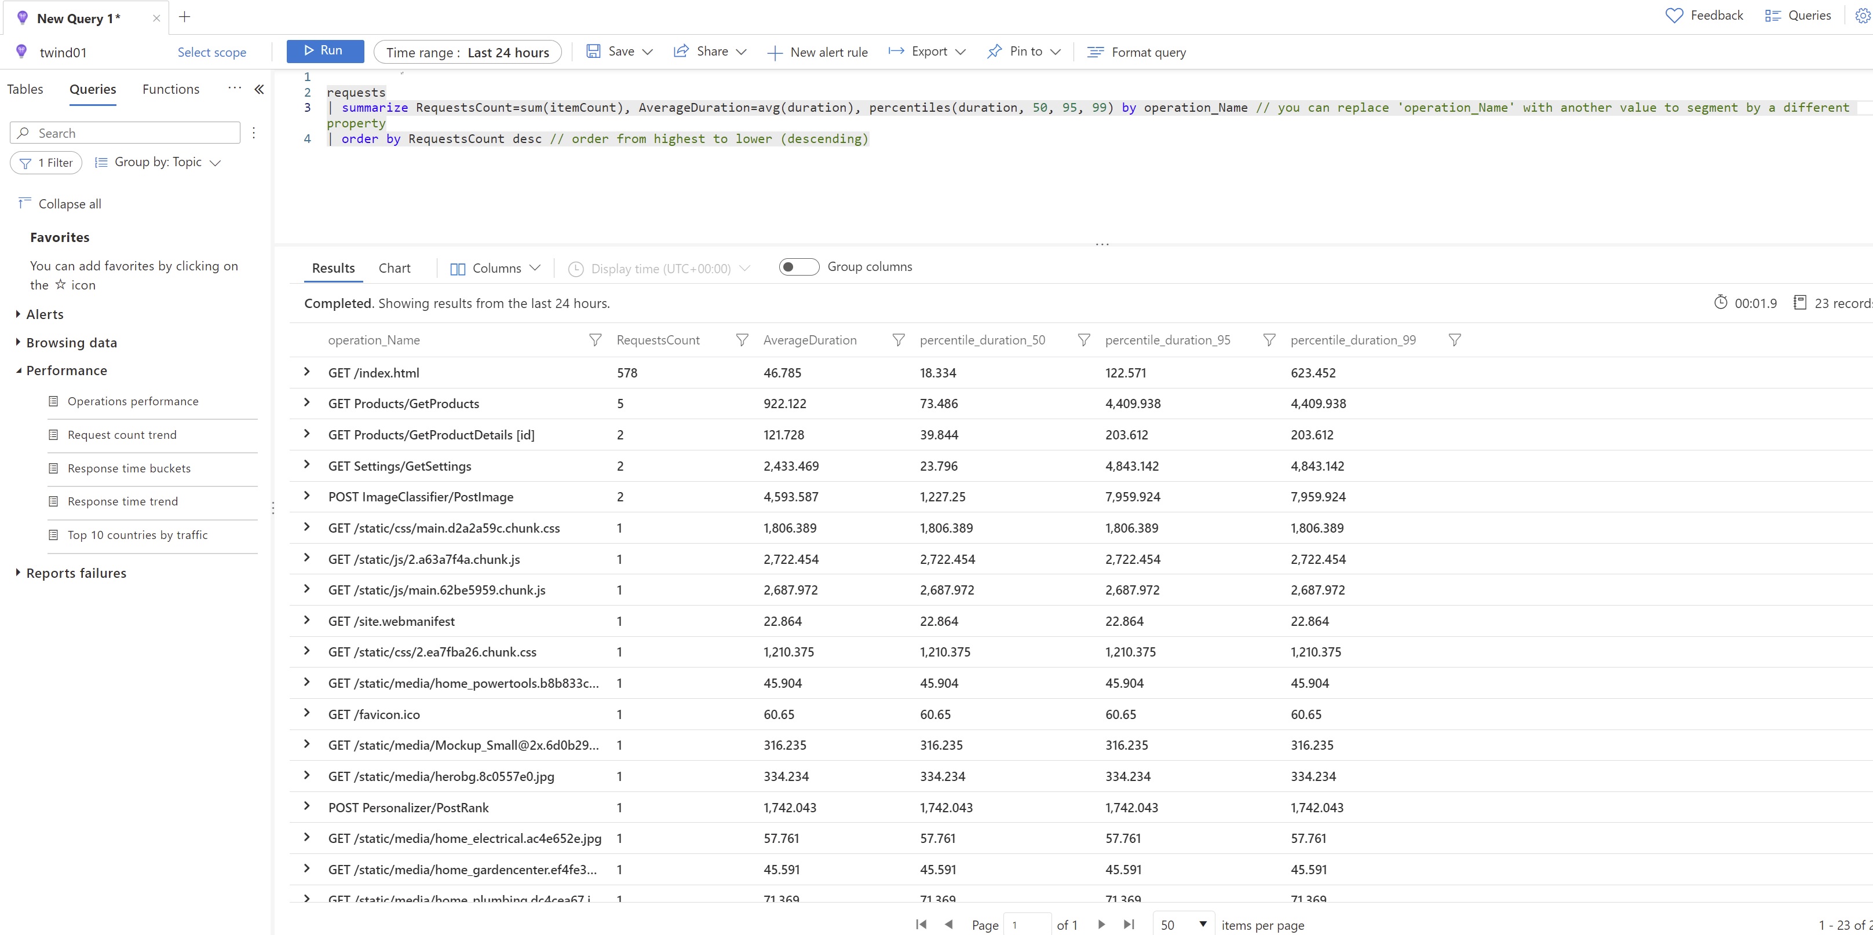1873x935 pixels.
Task: Expand the Reports failures group
Action: click(x=17, y=573)
